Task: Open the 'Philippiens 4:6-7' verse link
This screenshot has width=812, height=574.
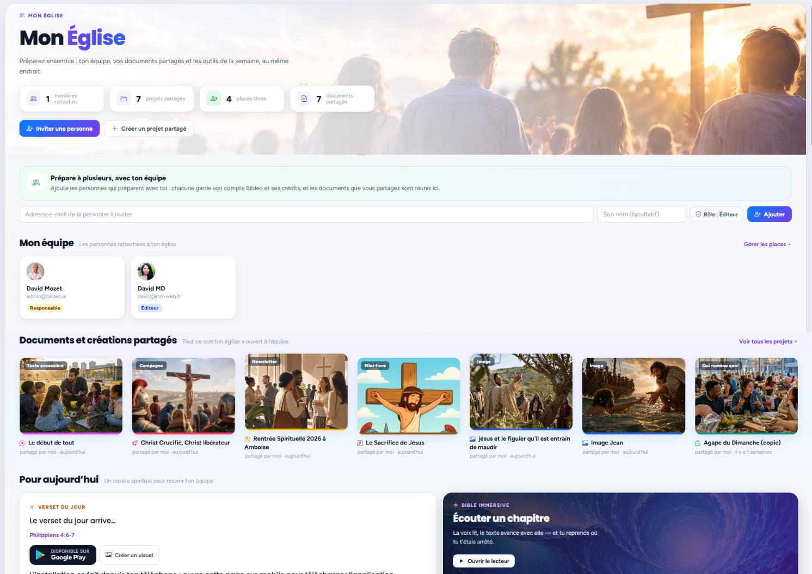Action: tap(52, 535)
